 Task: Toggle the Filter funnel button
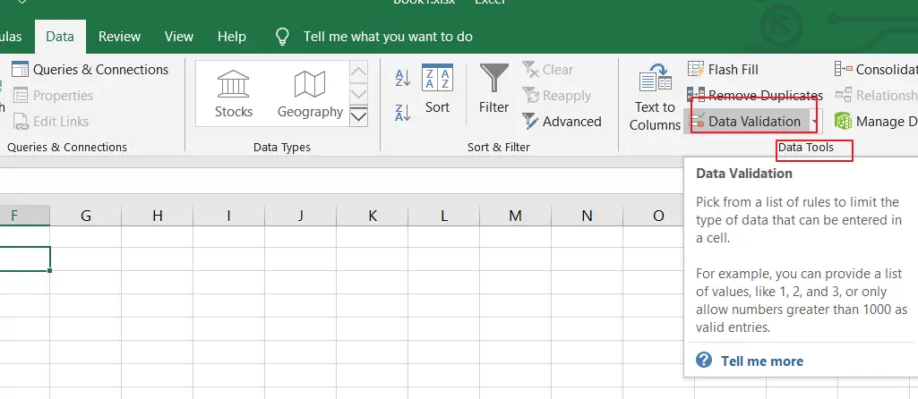coord(493,89)
